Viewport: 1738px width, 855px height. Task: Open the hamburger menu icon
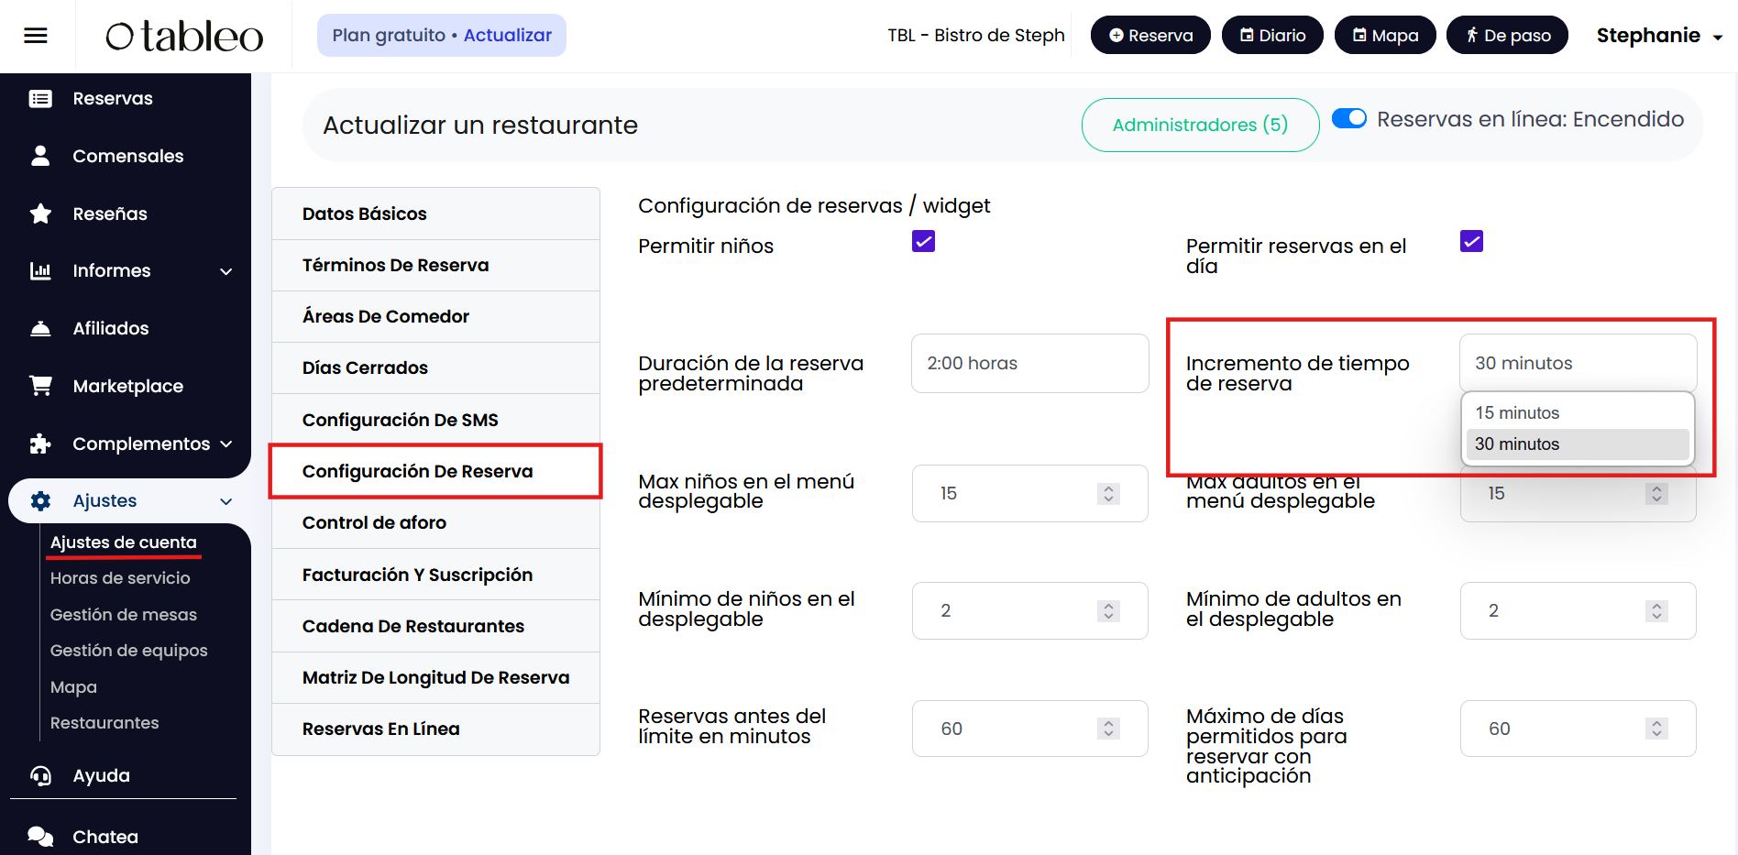pos(36,36)
